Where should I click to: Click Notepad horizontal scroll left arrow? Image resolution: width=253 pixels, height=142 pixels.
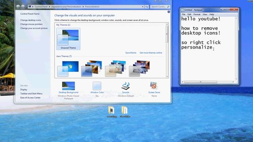(183, 82)
